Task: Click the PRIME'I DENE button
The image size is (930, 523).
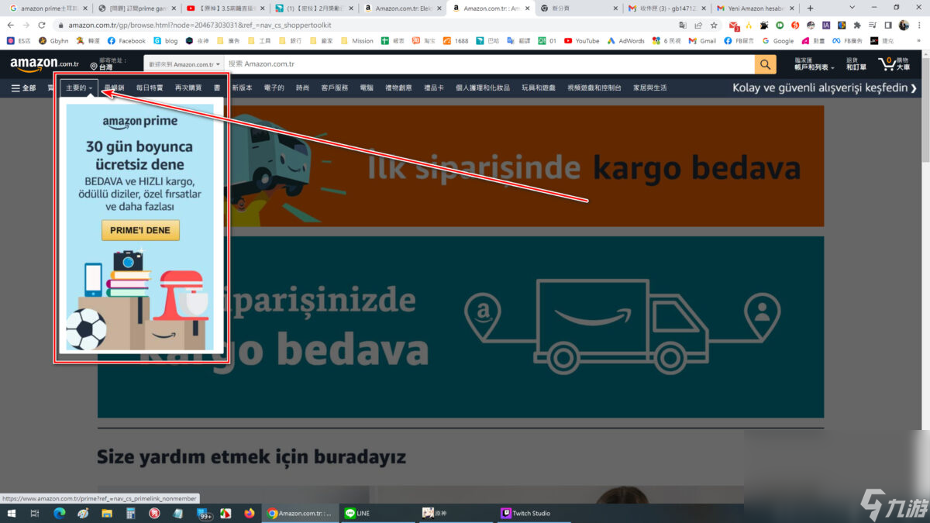Action: pyautogui.click(x=140, y=230)
